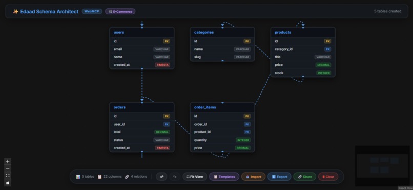Click the Edaad Schema Architect title
Screen dimensions: 413x190
click(49, 12)
